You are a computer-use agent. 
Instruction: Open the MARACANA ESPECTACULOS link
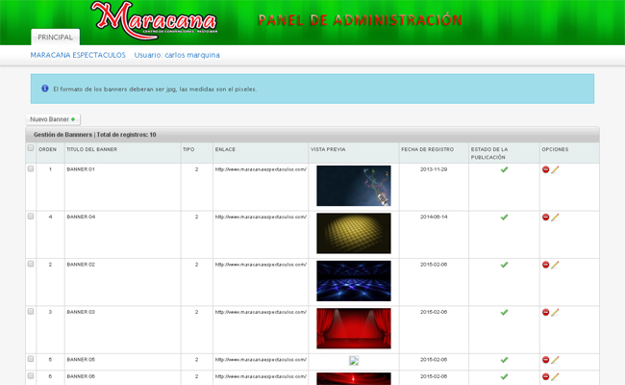(78, 55)
